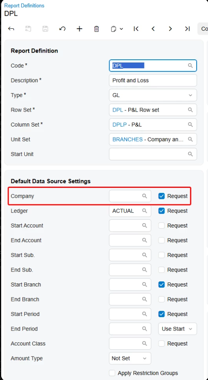
Task: Open the Amount Type Not Set dropdown
Action: tap(130, 358)
